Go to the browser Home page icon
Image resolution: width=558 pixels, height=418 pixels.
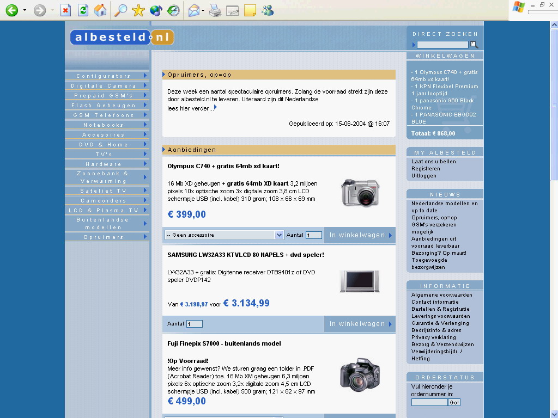click(100, 10)
